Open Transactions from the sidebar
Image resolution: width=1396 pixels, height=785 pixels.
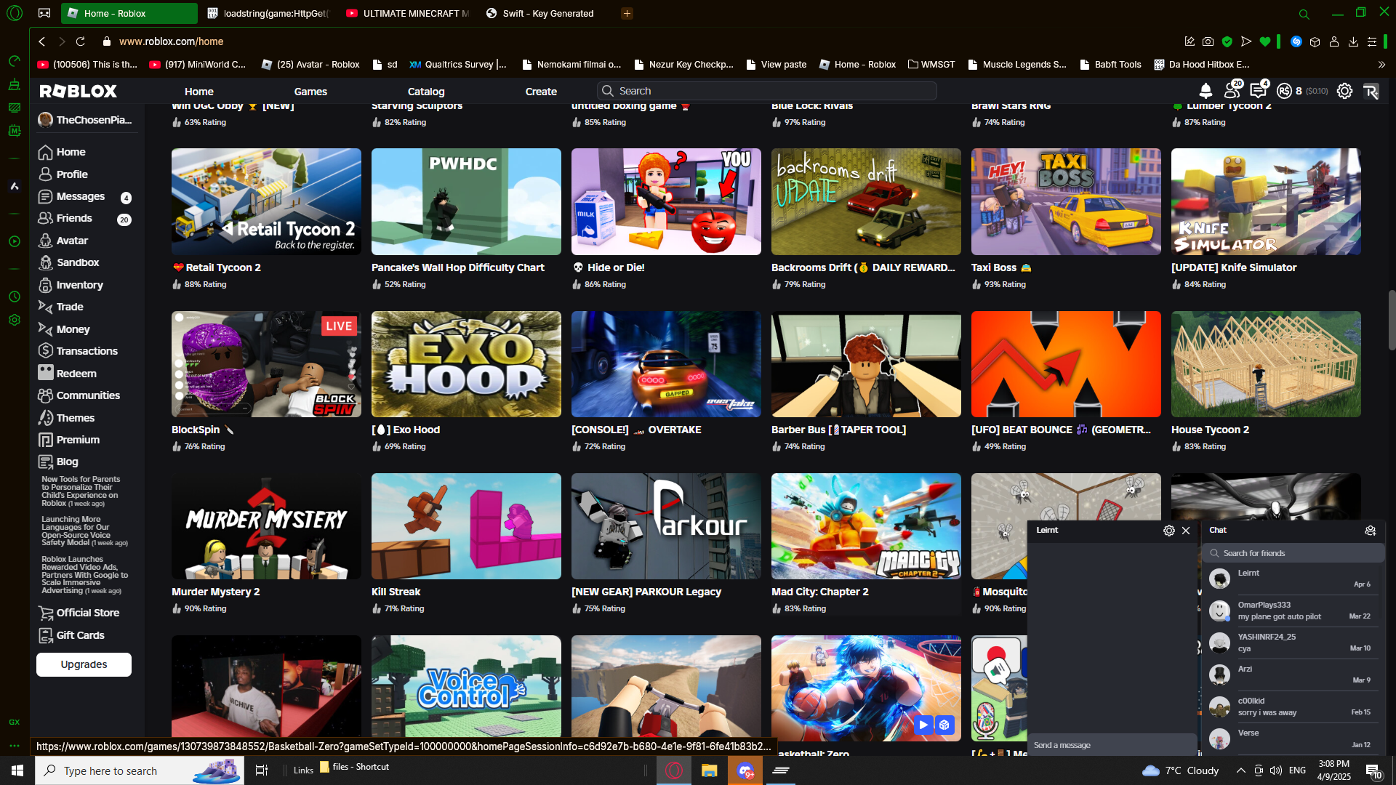[x=78, y=351]
